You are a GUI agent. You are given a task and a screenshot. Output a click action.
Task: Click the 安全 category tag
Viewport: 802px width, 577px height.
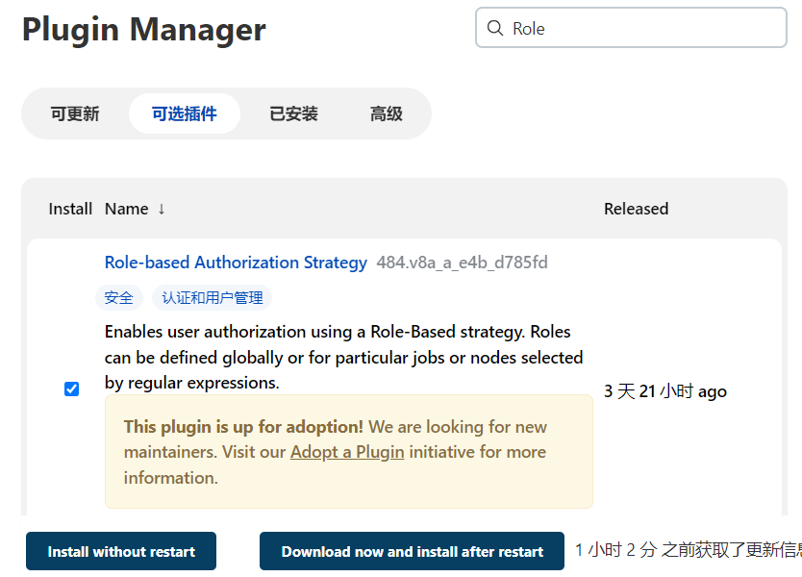coord(119,298)
